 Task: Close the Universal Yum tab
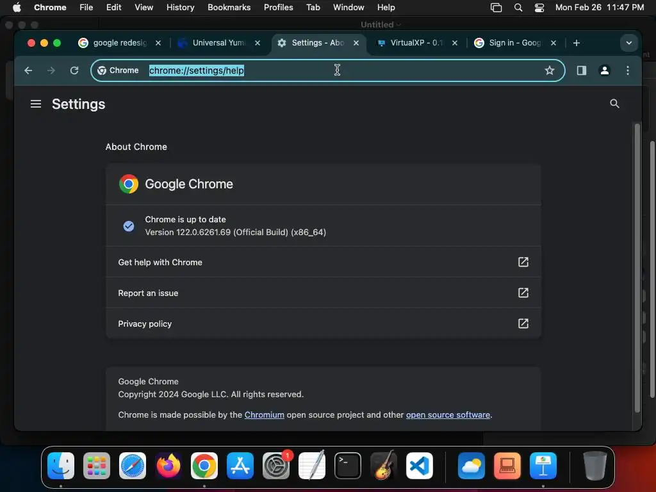pos(258,43)
